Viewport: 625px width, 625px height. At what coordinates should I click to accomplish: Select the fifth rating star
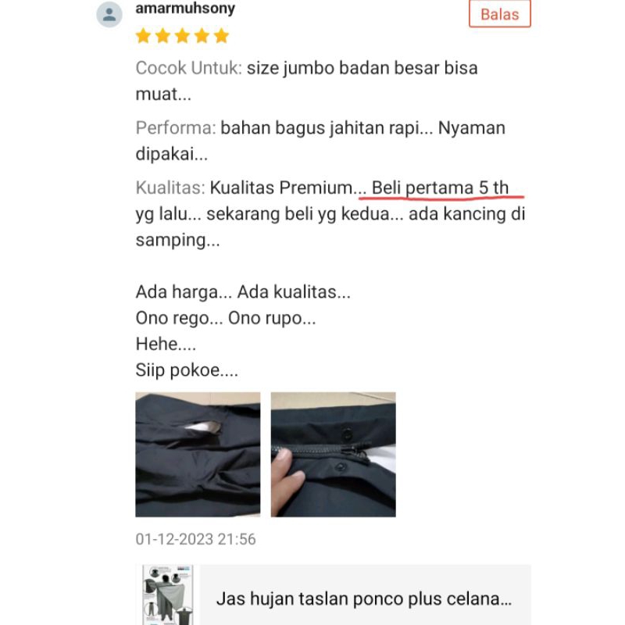coord(222,36)
